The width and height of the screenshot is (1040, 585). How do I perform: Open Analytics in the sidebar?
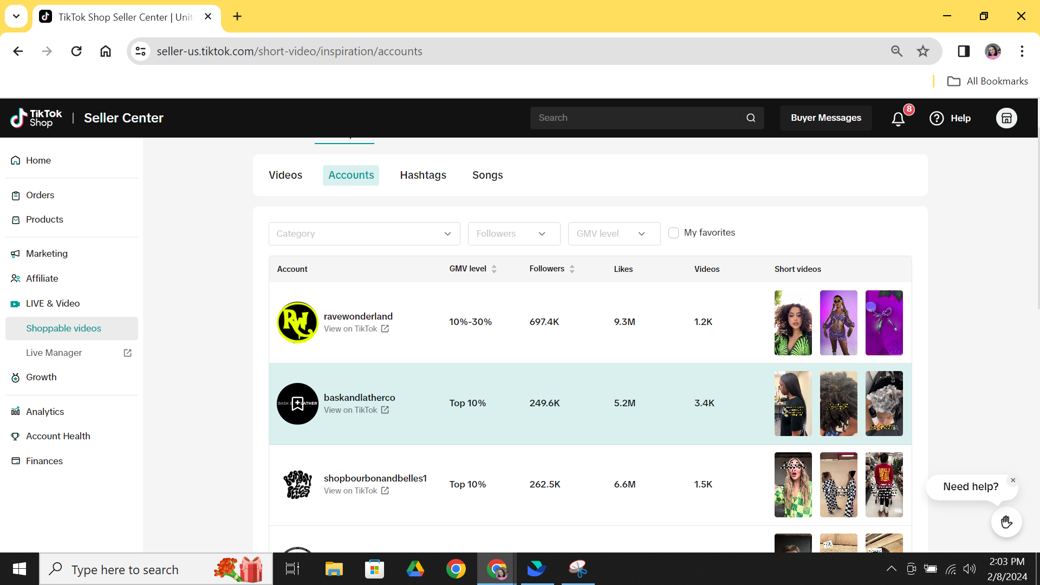[45, 412]
